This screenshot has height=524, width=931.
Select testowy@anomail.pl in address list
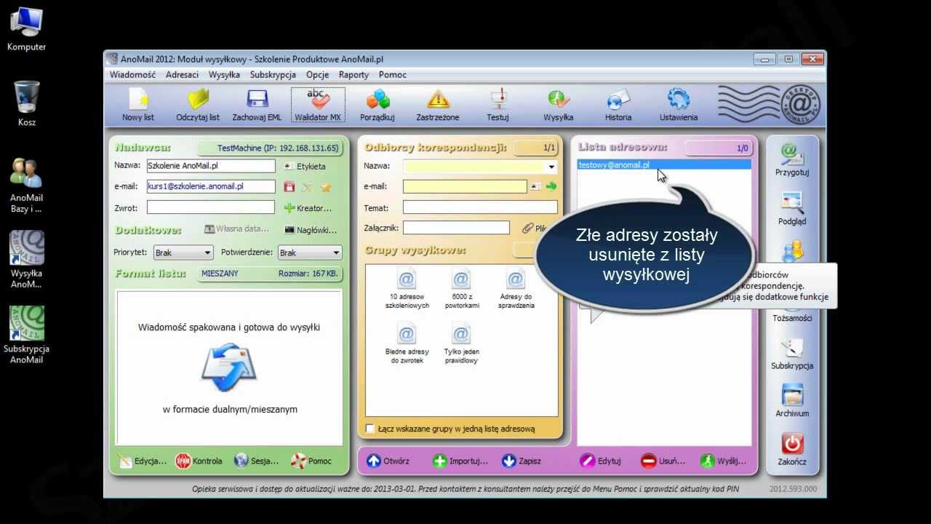tap(664, 165)
